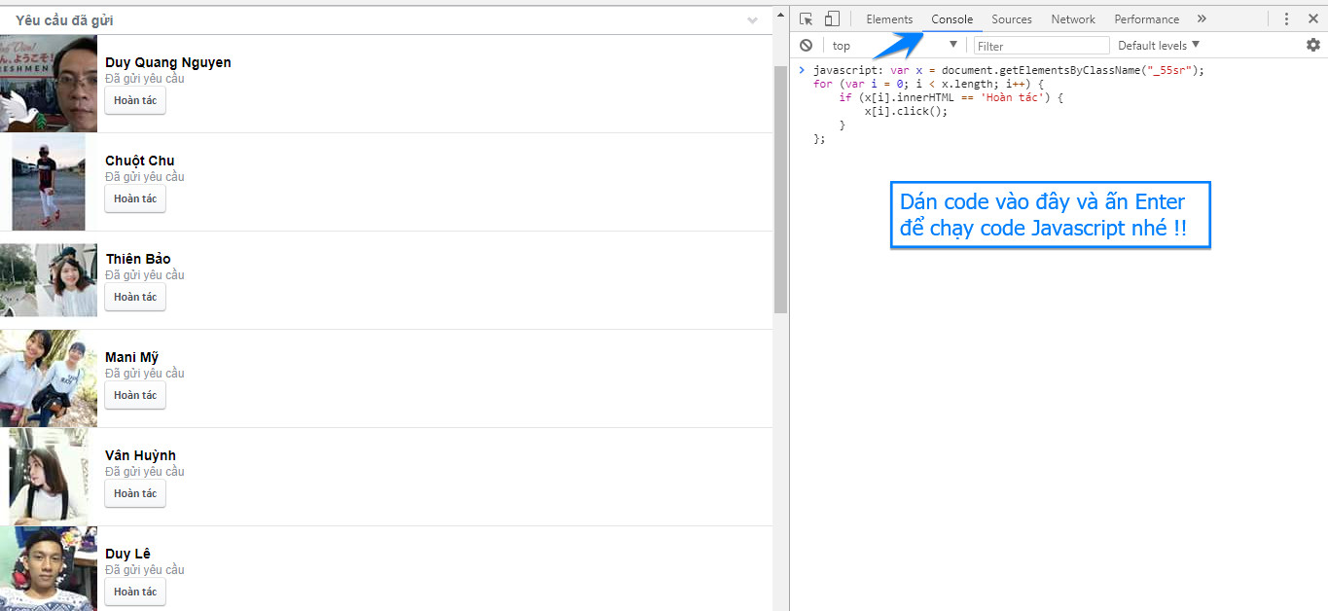The image size is (1328, 611).
Task: Open the Elements tab
Action: (x=889, y=19)
